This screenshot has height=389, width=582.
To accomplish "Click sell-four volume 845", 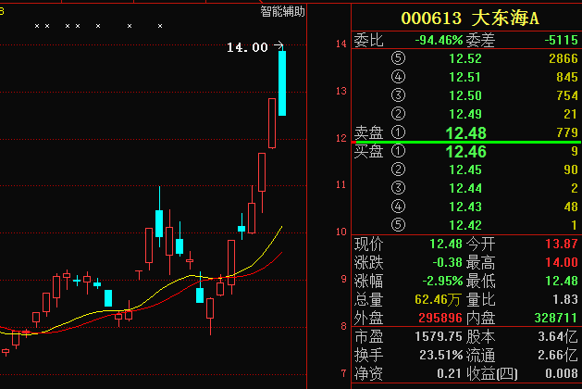I will [567, 77].
